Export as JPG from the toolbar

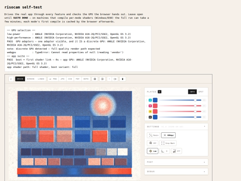coord(62,79)
